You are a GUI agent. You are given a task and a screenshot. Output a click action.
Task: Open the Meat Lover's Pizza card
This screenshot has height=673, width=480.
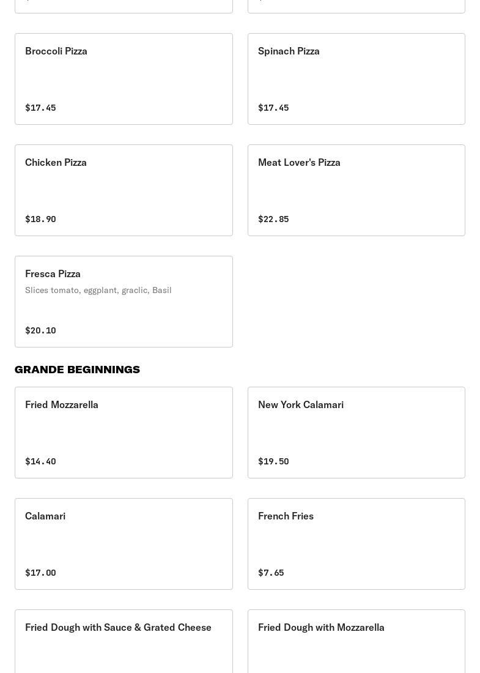356,190
